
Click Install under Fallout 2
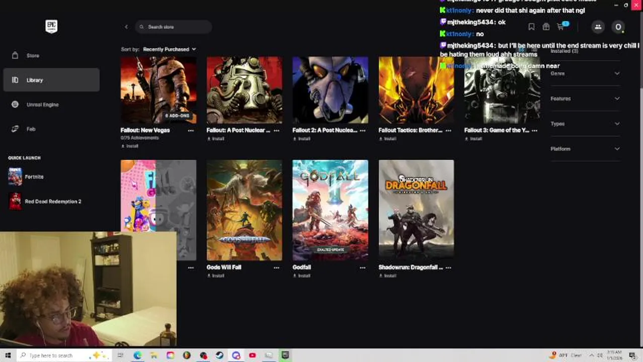[302, 139]
